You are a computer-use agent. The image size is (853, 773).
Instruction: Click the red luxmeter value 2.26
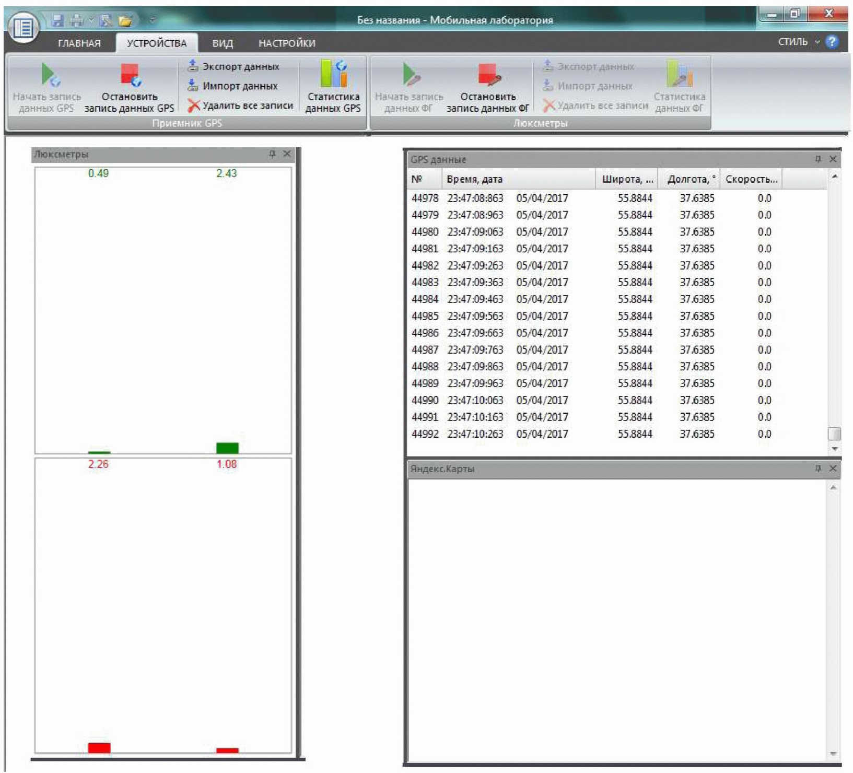coord(98,464)
